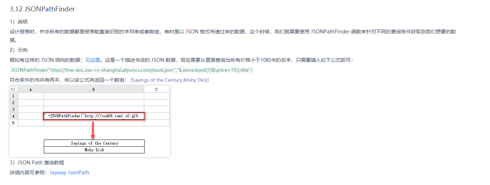Screen dimensions: 490x185
Task: Select column header C in the spreadsheet
Action: pyautogui.click(x=157, y=89)
